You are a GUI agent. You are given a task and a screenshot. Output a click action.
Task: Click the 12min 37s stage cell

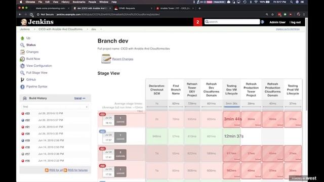tap(231, 136)
